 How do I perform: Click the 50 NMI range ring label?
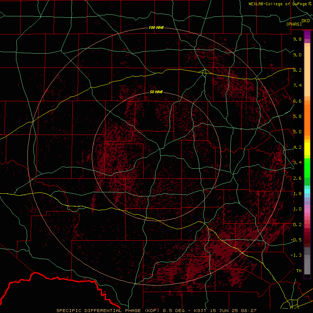coord(156,92)
